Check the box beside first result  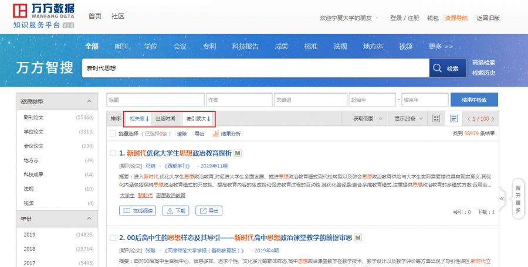[x=113, y=153]
